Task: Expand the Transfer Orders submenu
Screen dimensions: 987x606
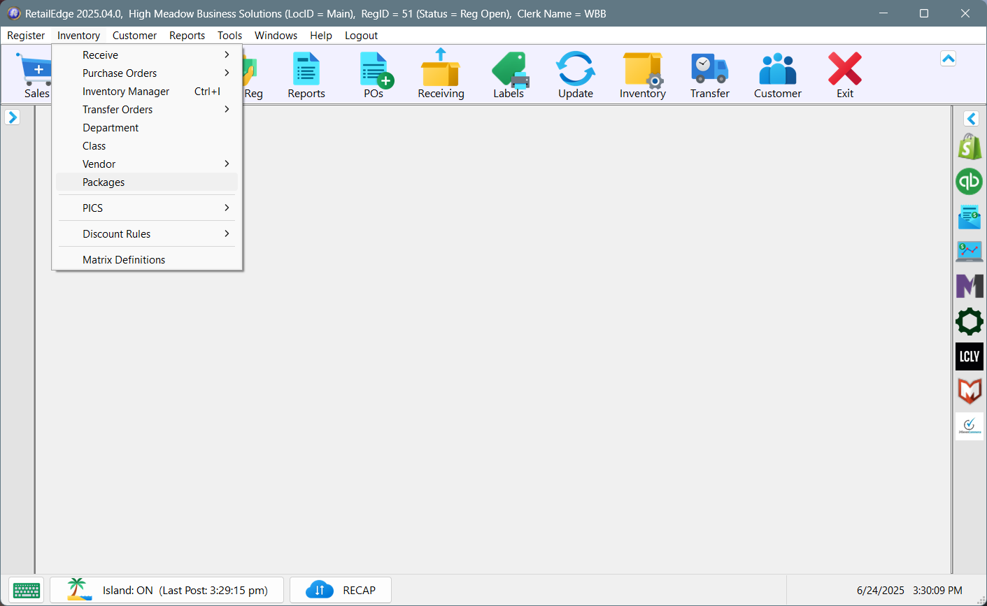Action: (147, 109)
